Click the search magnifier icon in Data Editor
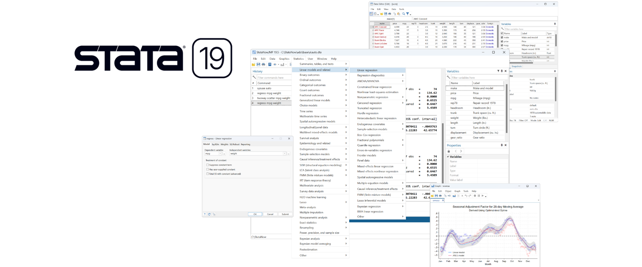642x267 pixels. pos(404,14)
